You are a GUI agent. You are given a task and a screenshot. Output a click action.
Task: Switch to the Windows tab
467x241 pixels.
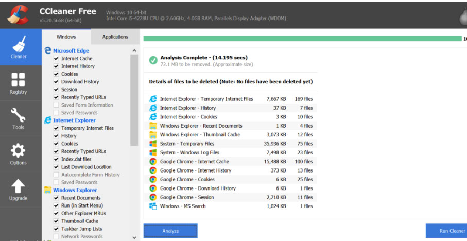(x=66, y=37)
